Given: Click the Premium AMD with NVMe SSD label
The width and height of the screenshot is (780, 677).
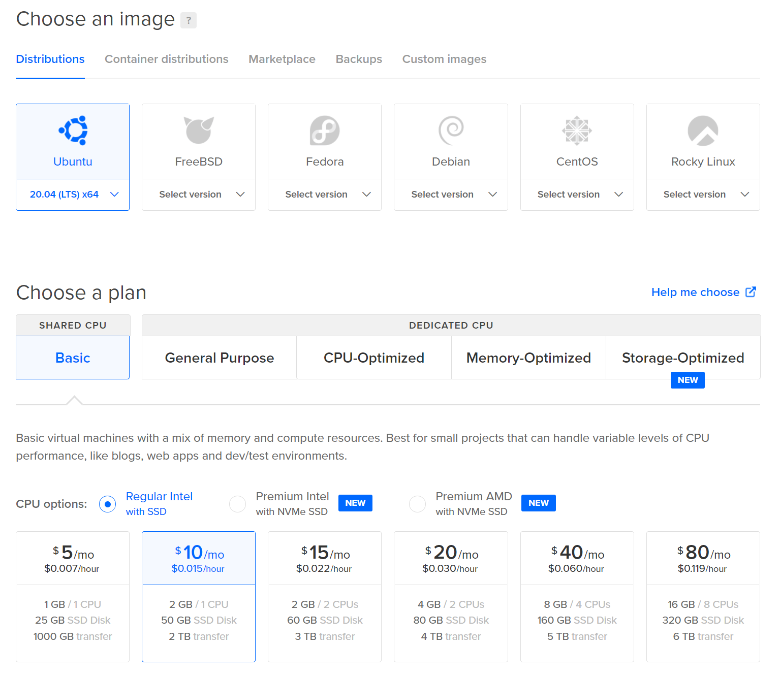Looking at the screenshot, I should (x=474, y=504).
